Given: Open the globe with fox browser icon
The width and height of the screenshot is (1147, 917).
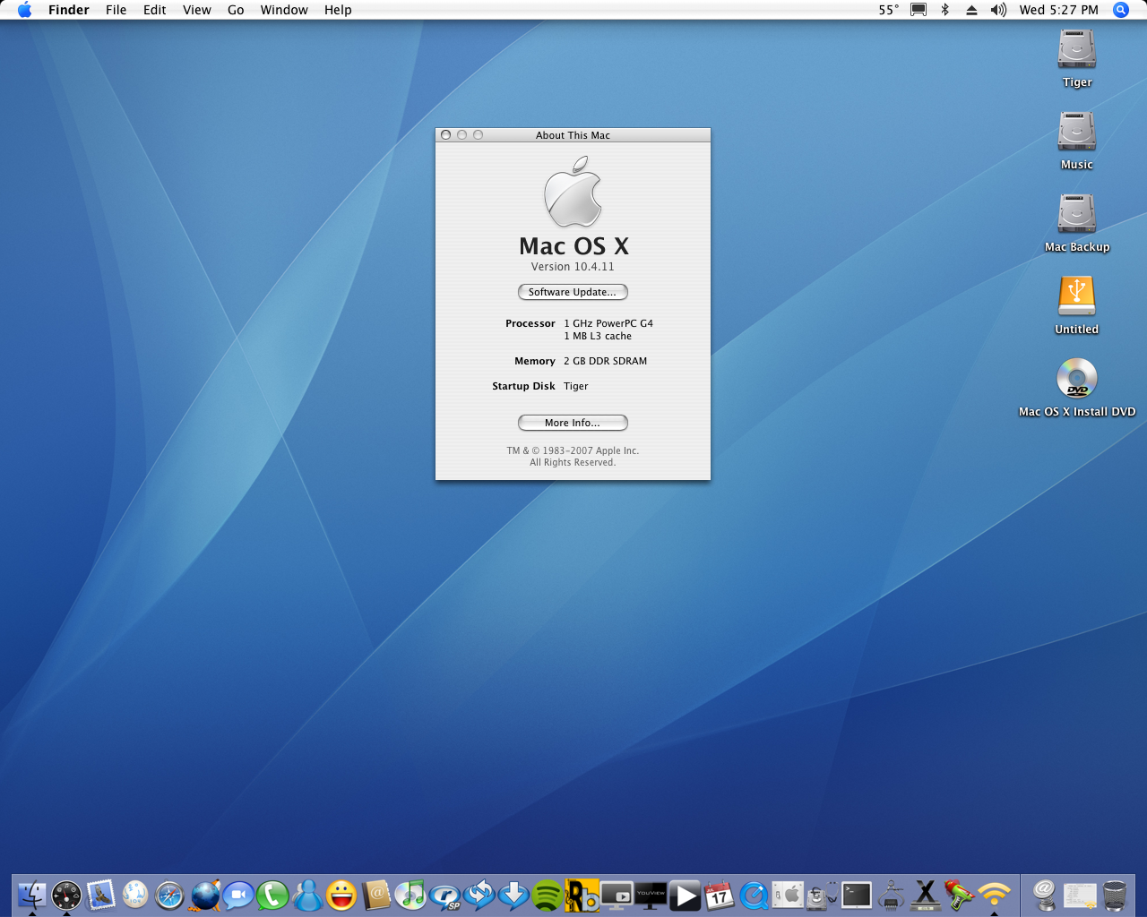Looking at the screenshot, I should click(x=204, y=895).
